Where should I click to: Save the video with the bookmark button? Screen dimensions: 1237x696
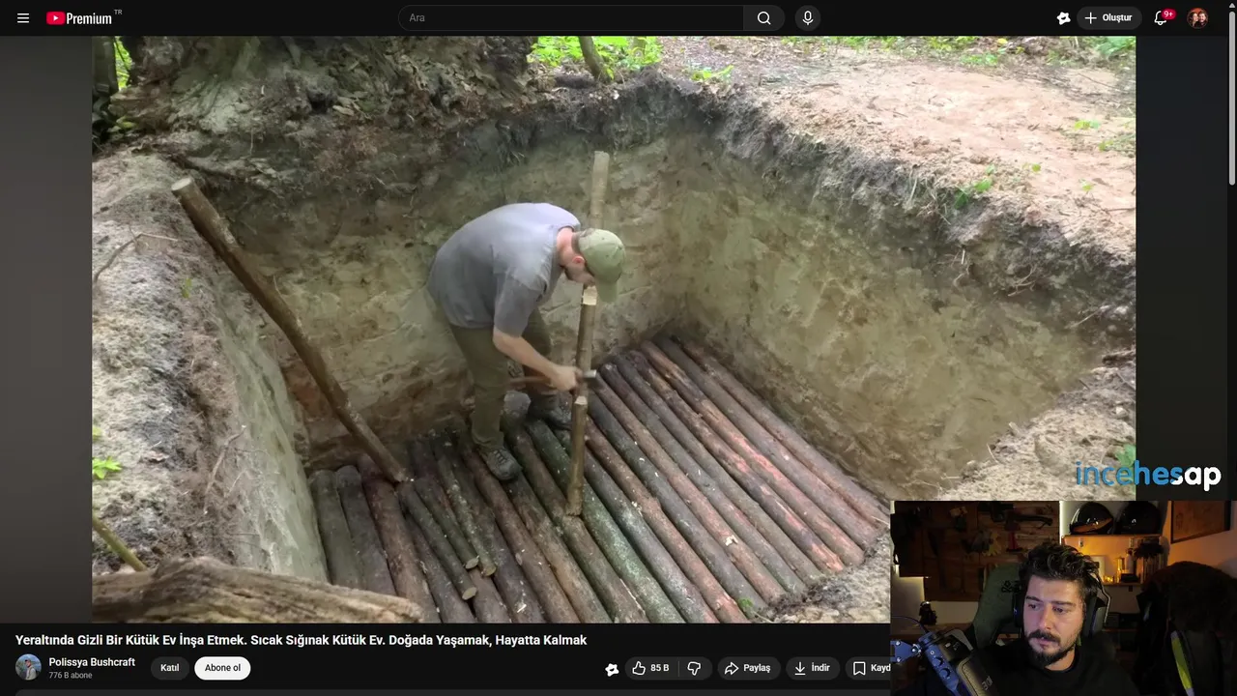868,668
